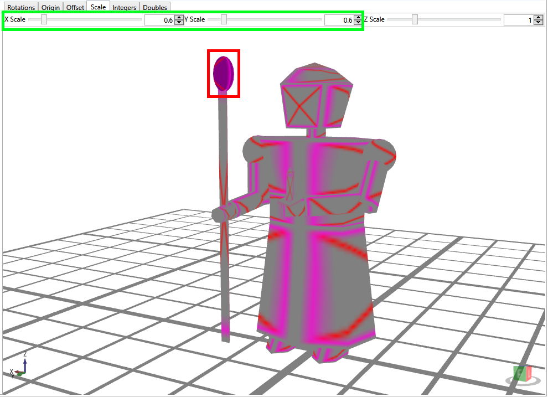Click the Scale tab
Screen dimensions: 548x397
point(98,7)
